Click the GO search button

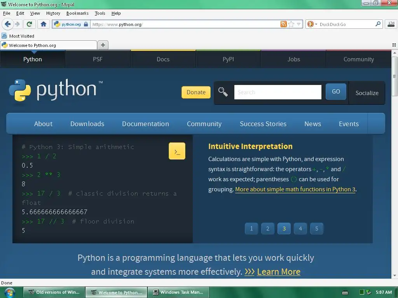[336, 92]
